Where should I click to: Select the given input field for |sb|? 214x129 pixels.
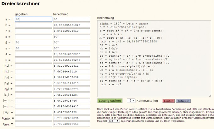tap(33, 89)
